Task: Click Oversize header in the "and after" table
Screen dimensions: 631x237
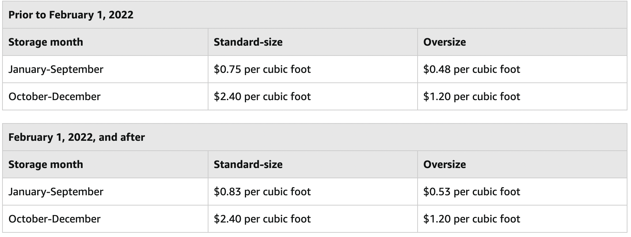Action: pos(445,164)
